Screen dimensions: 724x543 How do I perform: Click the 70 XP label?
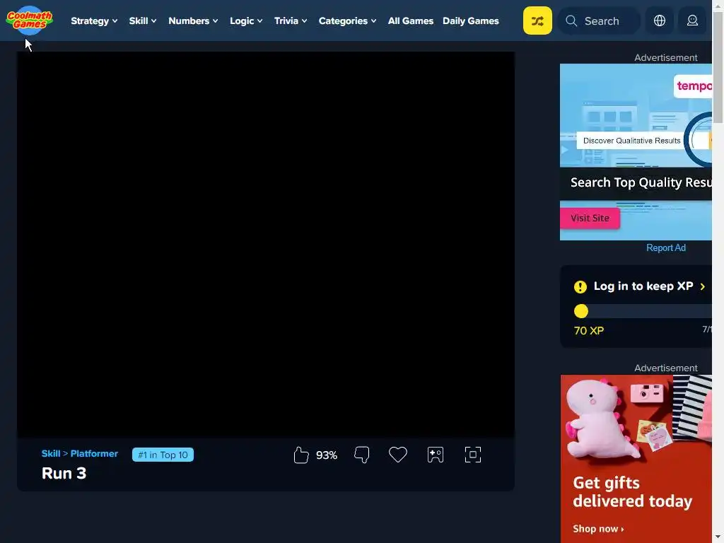(589, 331)
